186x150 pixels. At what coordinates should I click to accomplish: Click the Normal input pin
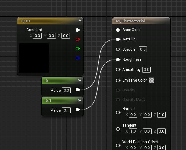pos(118,112)
